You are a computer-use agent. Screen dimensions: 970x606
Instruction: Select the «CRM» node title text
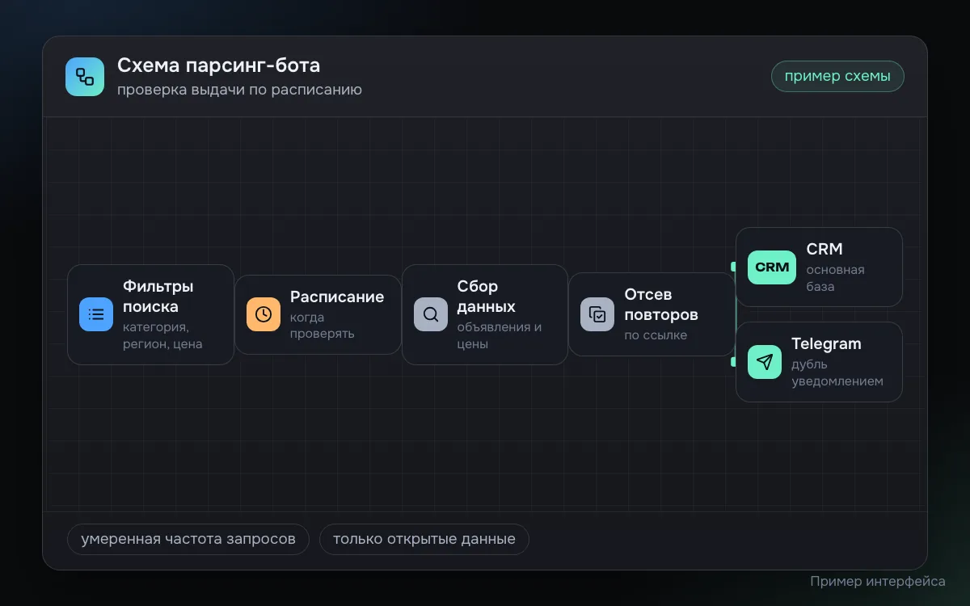coord(824,249)
